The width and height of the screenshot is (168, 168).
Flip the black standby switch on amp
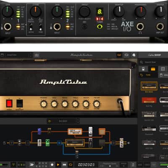20,104
